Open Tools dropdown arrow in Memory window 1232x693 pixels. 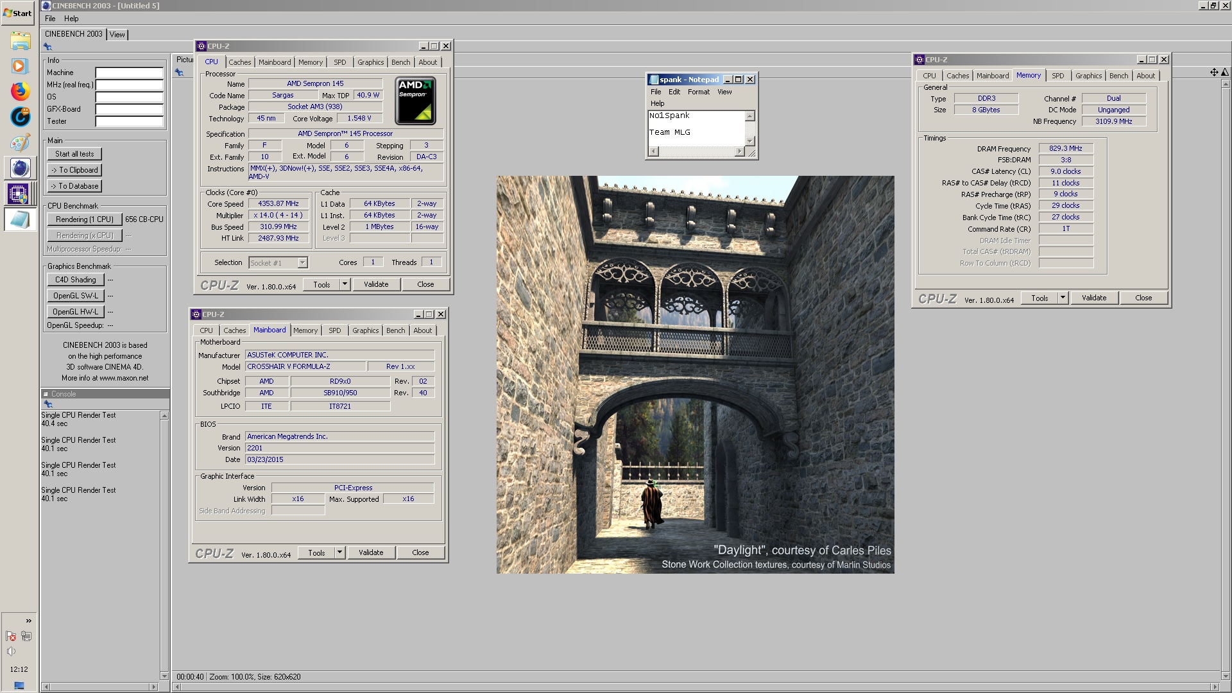pos(1063,298)
